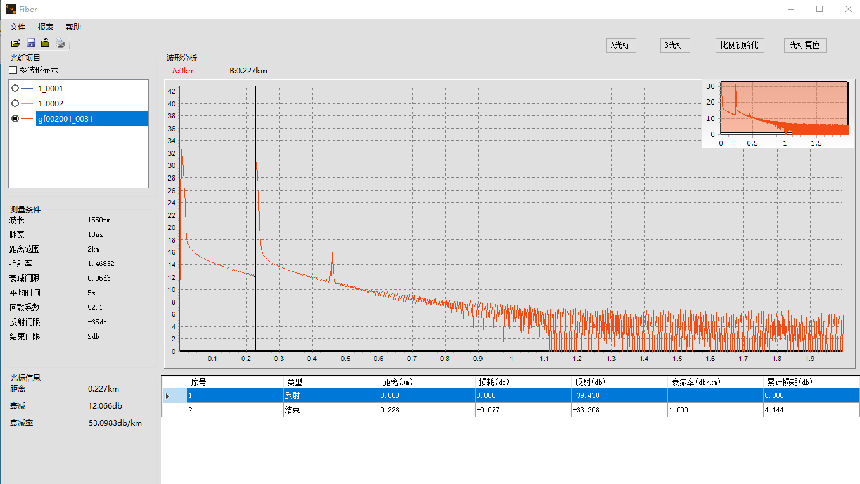
Task: Select the 1_0002 radio button
Action: 15,103
